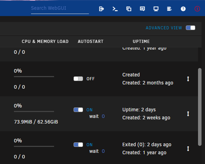205x164 pixels.
Task: Click the wait value for the Exited (0) row
Action: 103,151
